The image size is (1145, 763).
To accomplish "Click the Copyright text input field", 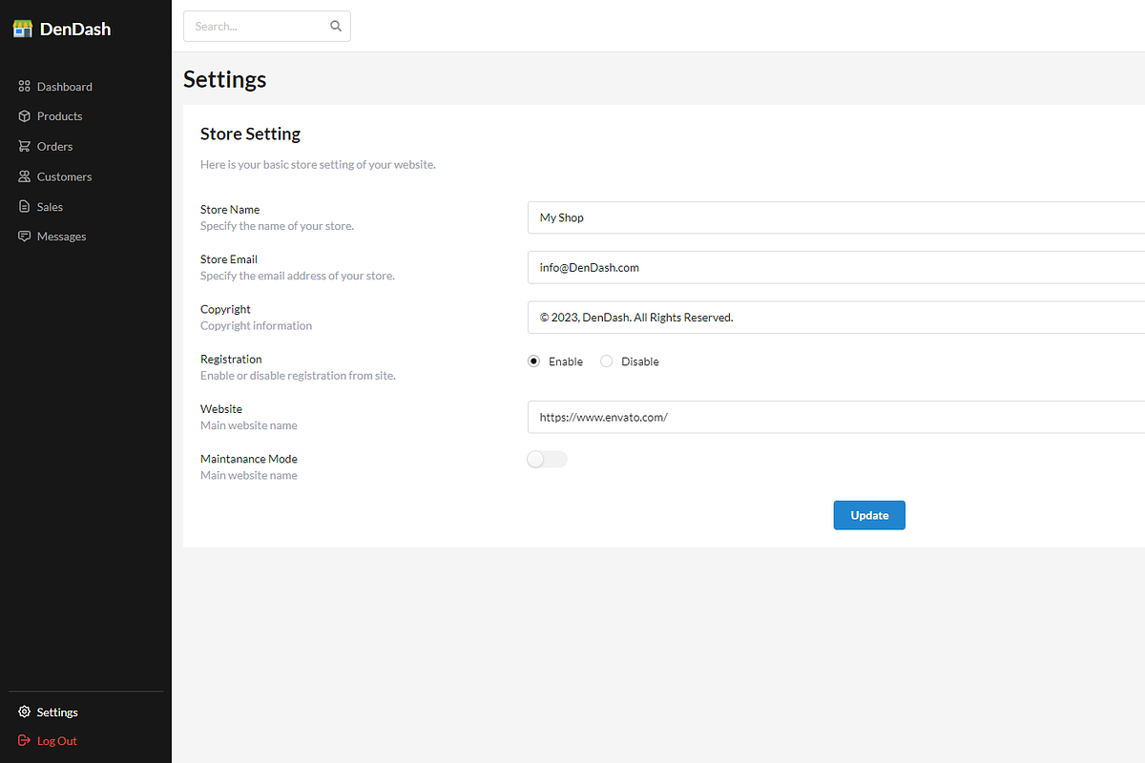I will pyautogui.click(x=836, y=318).
